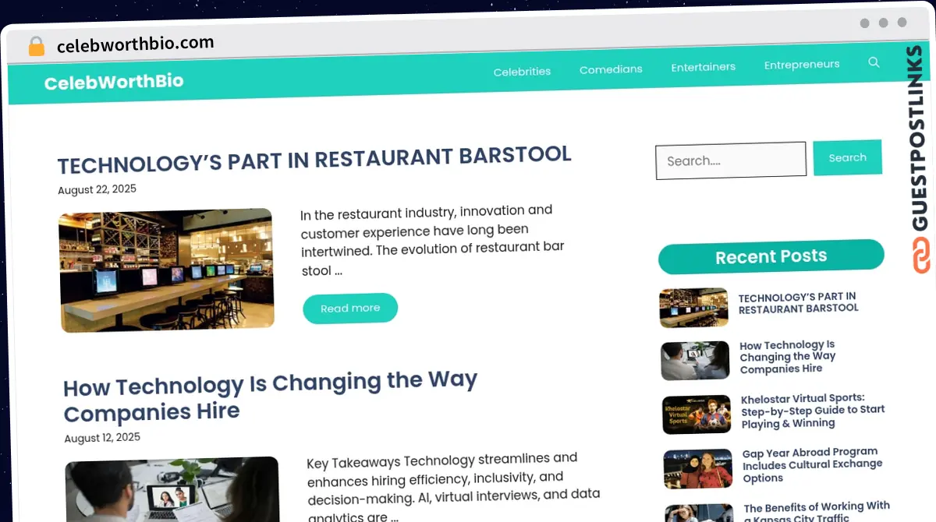
Task: Click the Khelostar Virtual Sports sidebar thumbnail
Action: (697, 414)
